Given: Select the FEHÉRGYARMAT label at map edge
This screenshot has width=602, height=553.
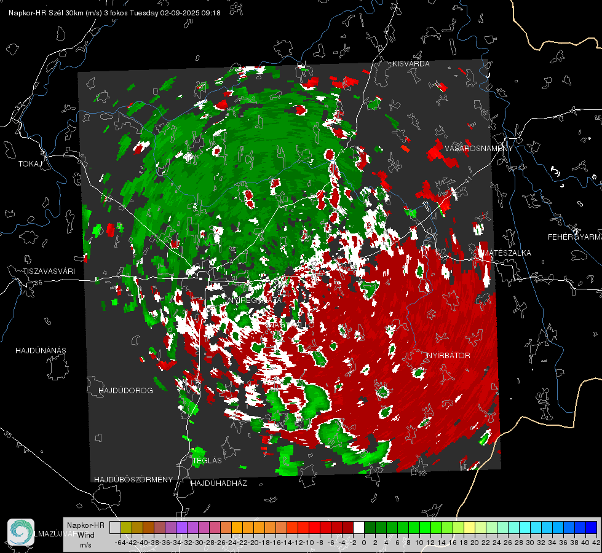Looking at the screenshot, I should coord(575,237).
